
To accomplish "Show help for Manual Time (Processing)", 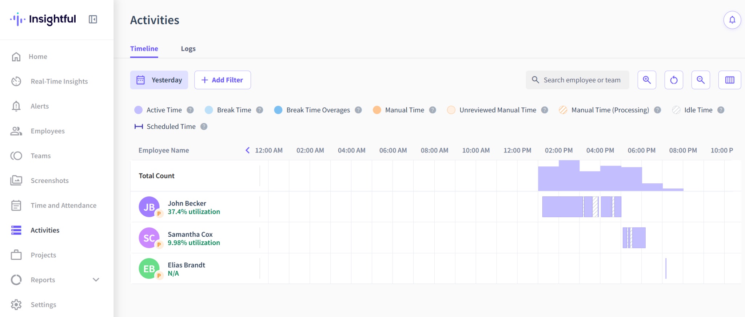I will 657,110.
